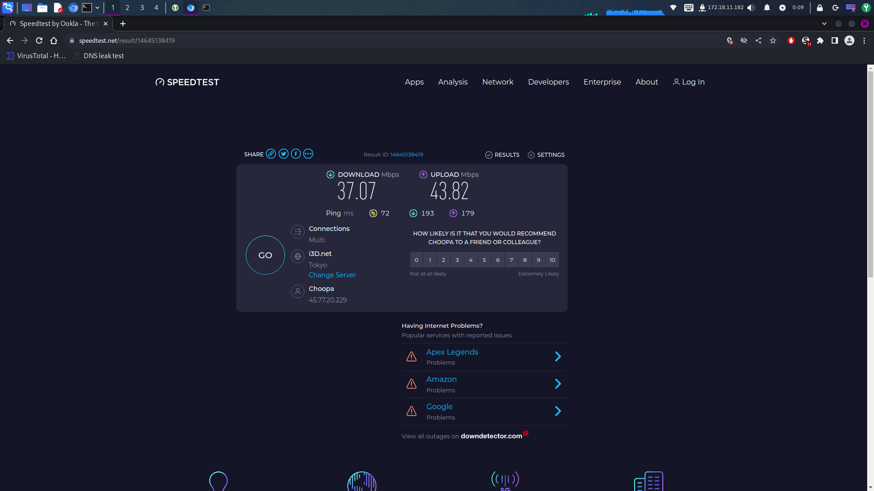This screenshot has height=491, width=874.
Task: Select rating 10 Extremely Likely
Action: click(552, 260)
